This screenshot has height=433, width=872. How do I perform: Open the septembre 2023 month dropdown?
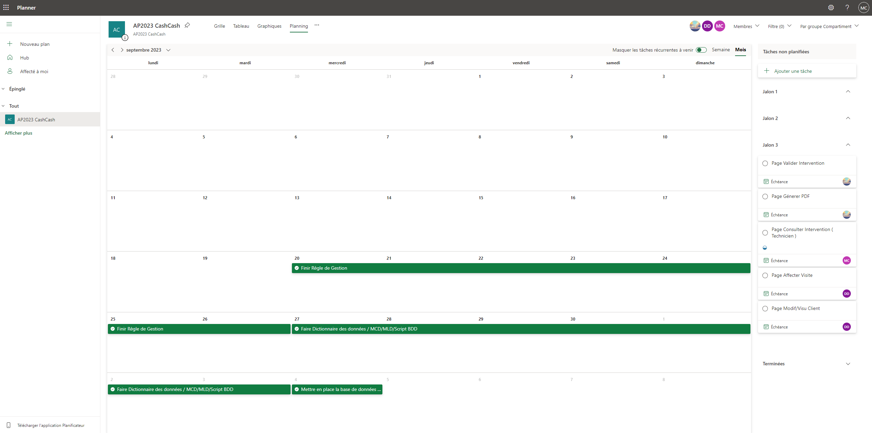coord(168,50)
